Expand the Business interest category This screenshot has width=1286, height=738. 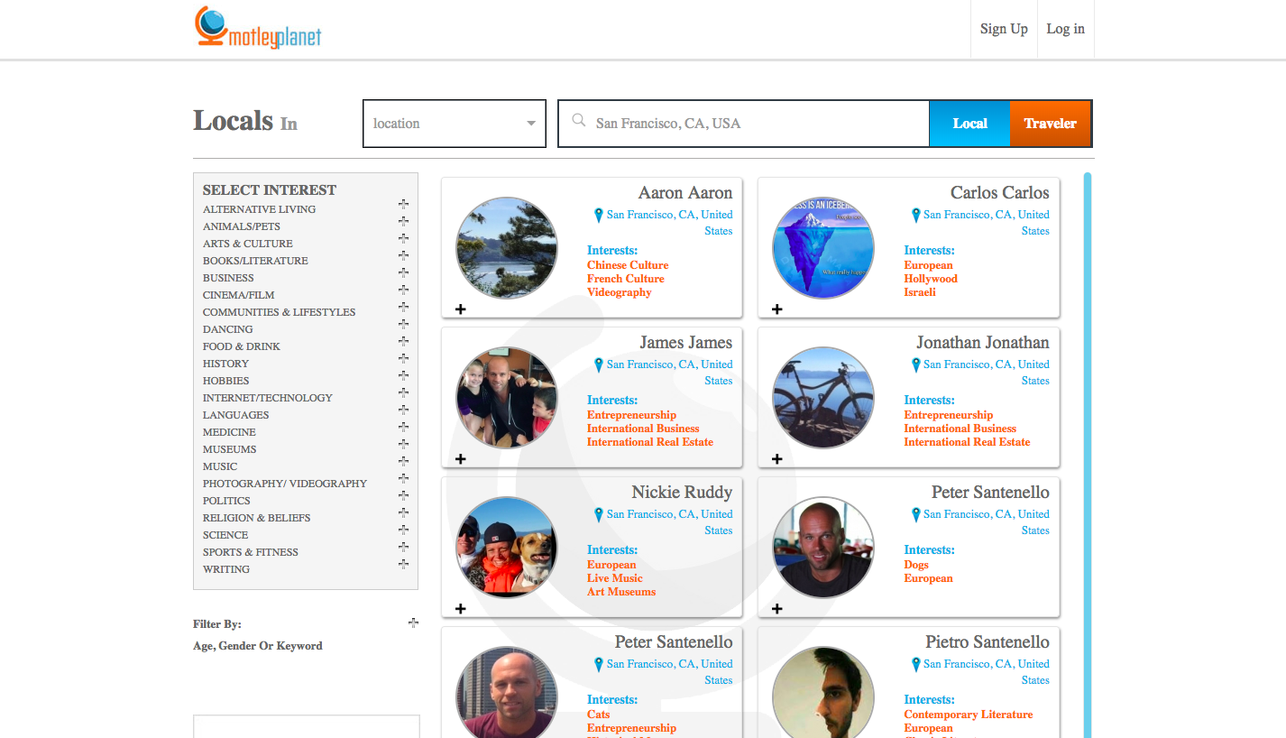(403, 272)
